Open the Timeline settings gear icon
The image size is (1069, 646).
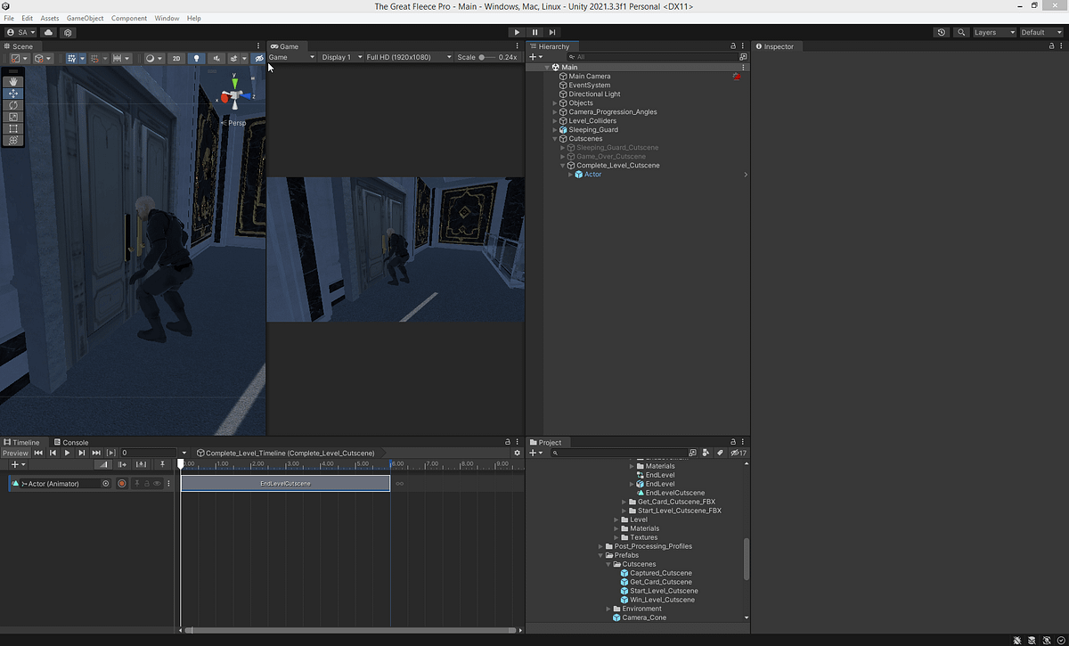point(517,453)
